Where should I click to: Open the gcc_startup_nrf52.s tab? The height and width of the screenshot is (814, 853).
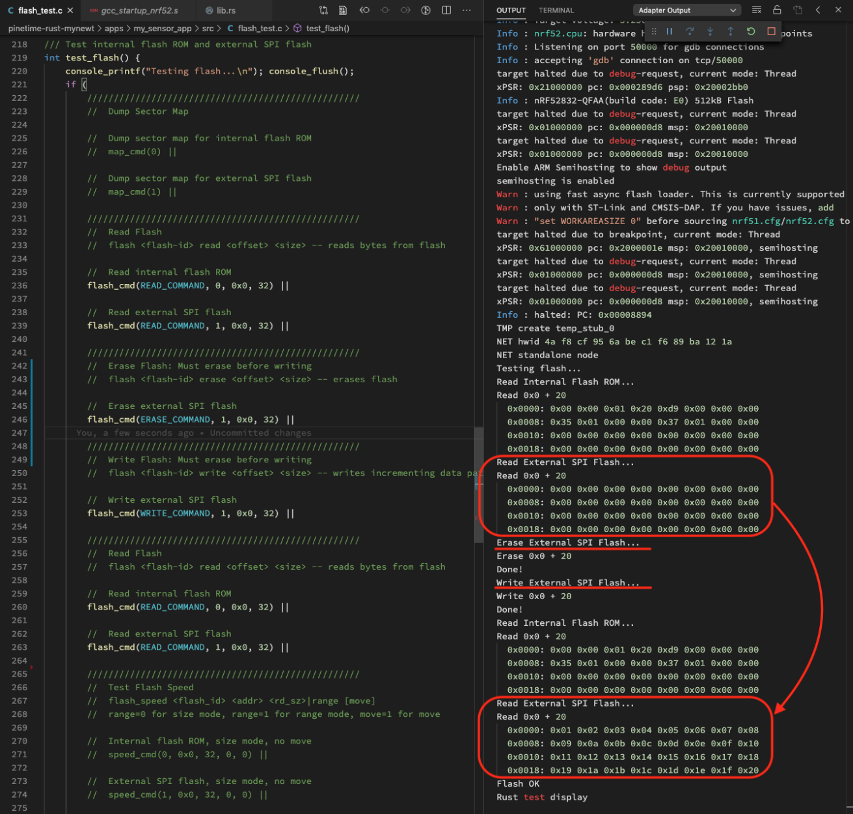pos(139,10)
